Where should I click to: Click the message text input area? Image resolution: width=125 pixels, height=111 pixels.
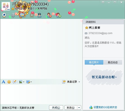[x=41, y=94]
